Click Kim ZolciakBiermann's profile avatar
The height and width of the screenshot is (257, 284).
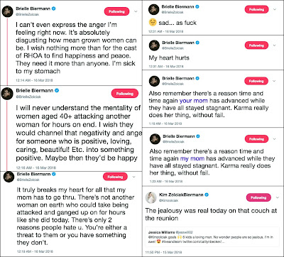(x=151, y=197)
